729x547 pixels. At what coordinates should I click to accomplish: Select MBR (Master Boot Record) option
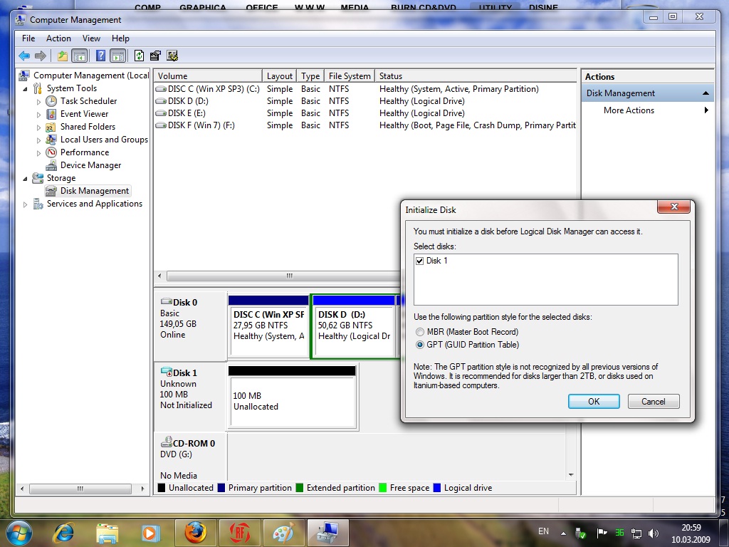(420, 332)
